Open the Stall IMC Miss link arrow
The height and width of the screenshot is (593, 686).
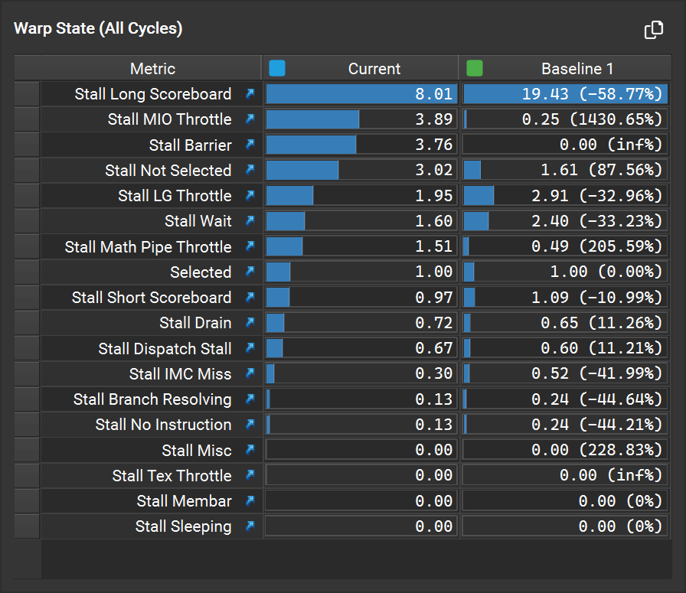(250, 373)
